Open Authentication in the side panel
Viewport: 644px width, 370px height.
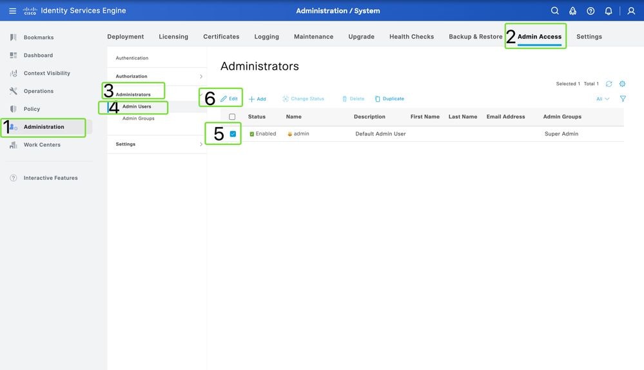(132, 58)
